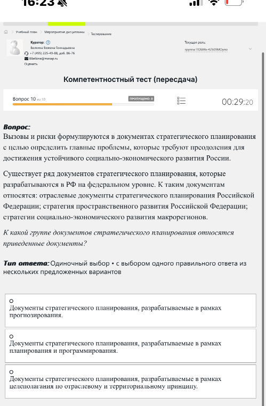Click the status bar clock
The height and width of the screenshot is (406, 266).
coord(38,3)
